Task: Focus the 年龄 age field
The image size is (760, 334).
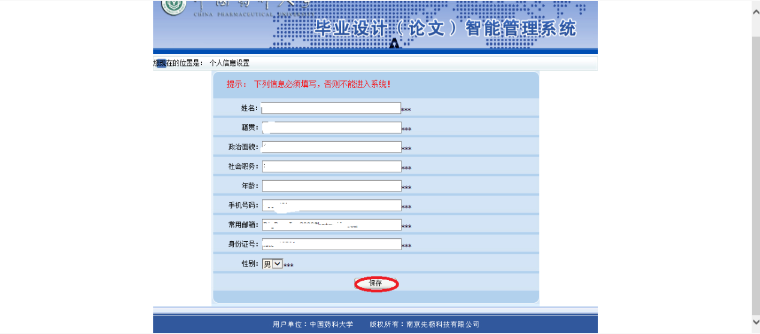Action: tap(331, 186)
